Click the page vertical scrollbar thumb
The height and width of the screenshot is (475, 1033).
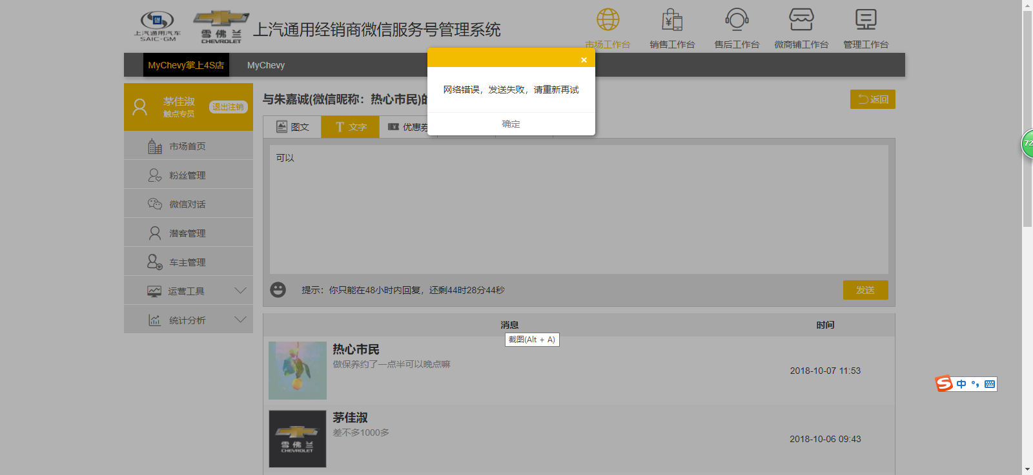(1027, 119)
